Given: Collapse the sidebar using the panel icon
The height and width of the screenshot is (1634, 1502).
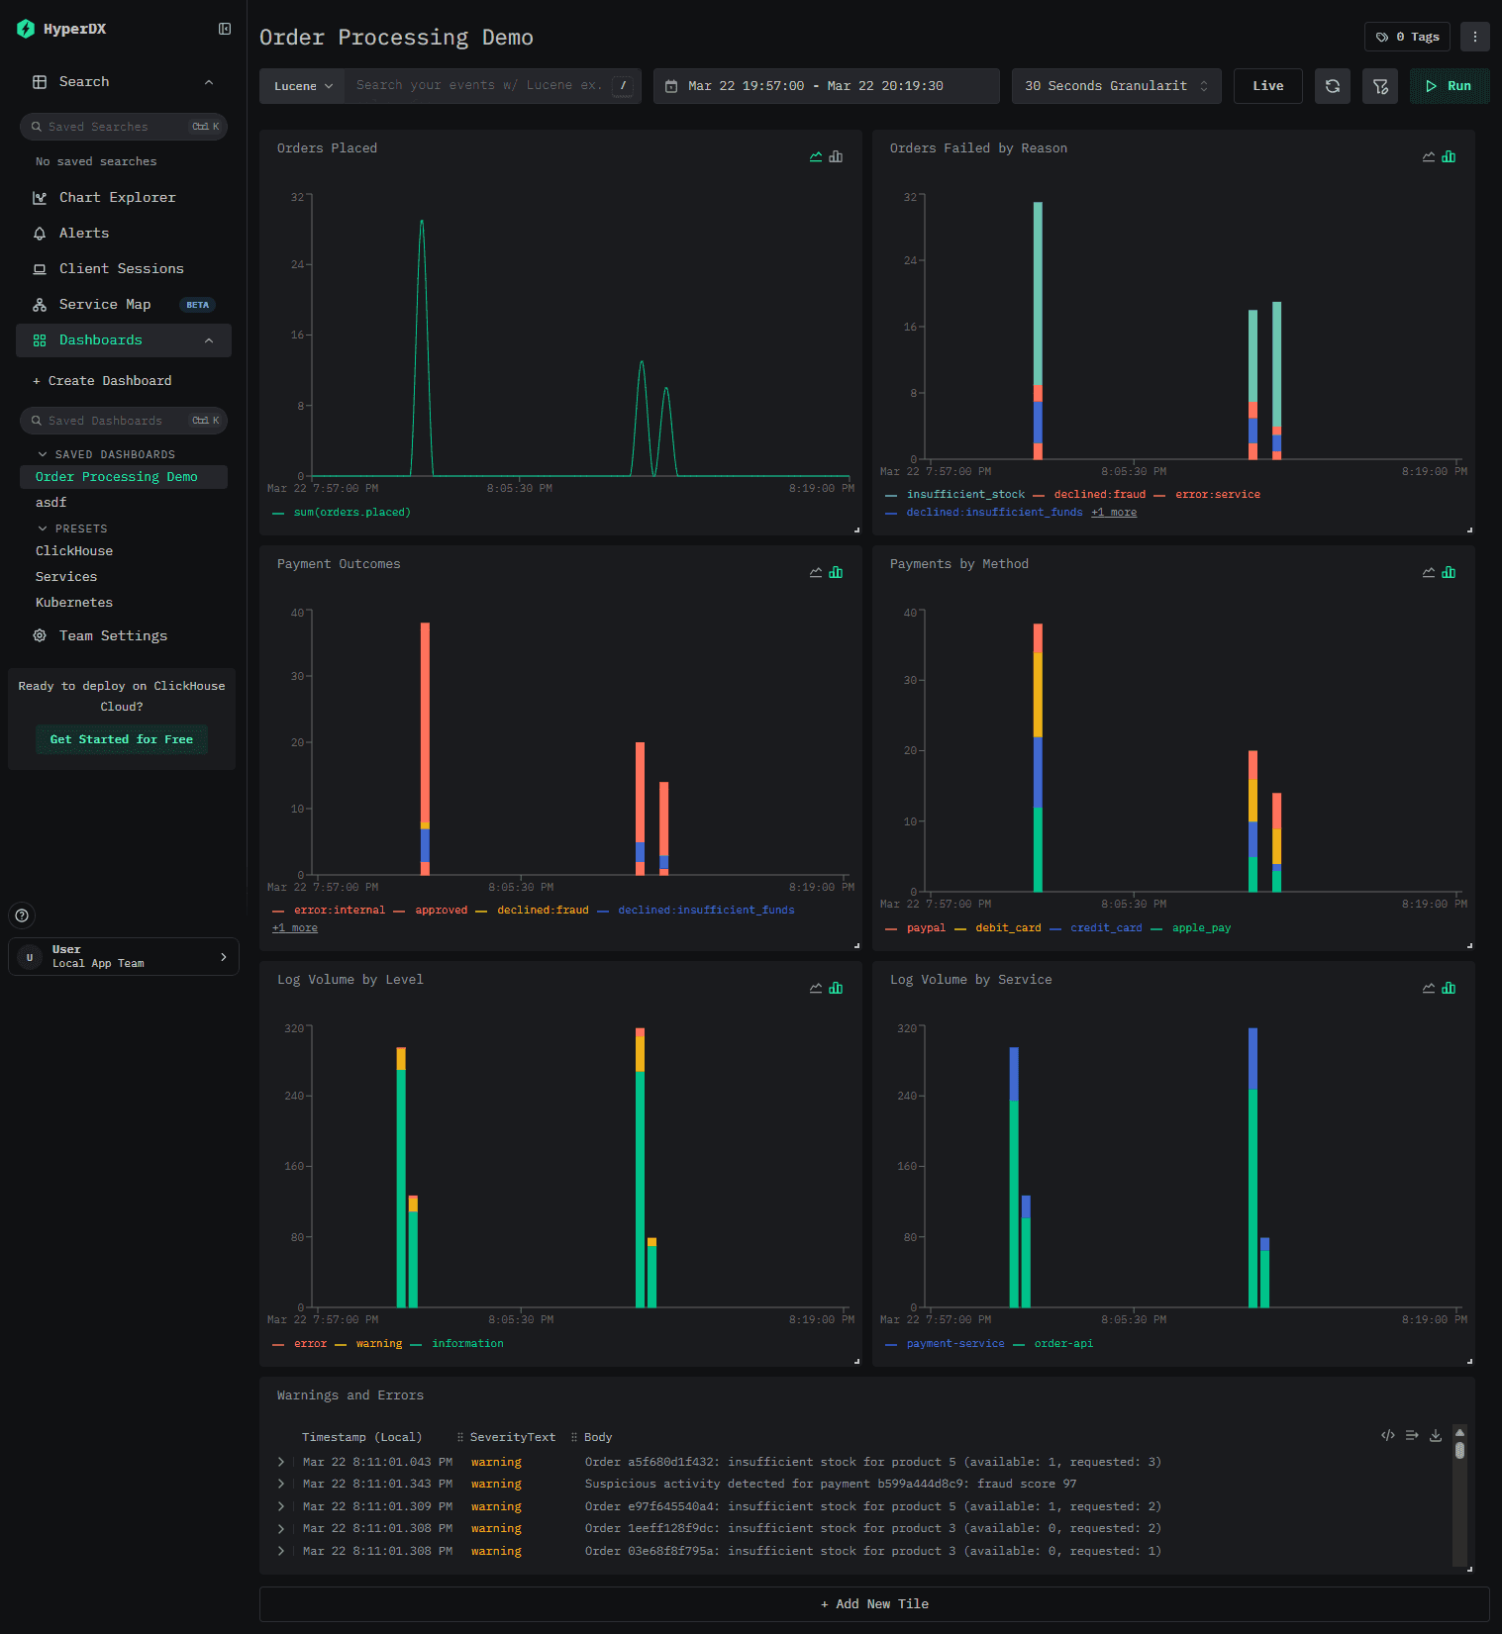Looking at the screenshot, I should [225, 29].
